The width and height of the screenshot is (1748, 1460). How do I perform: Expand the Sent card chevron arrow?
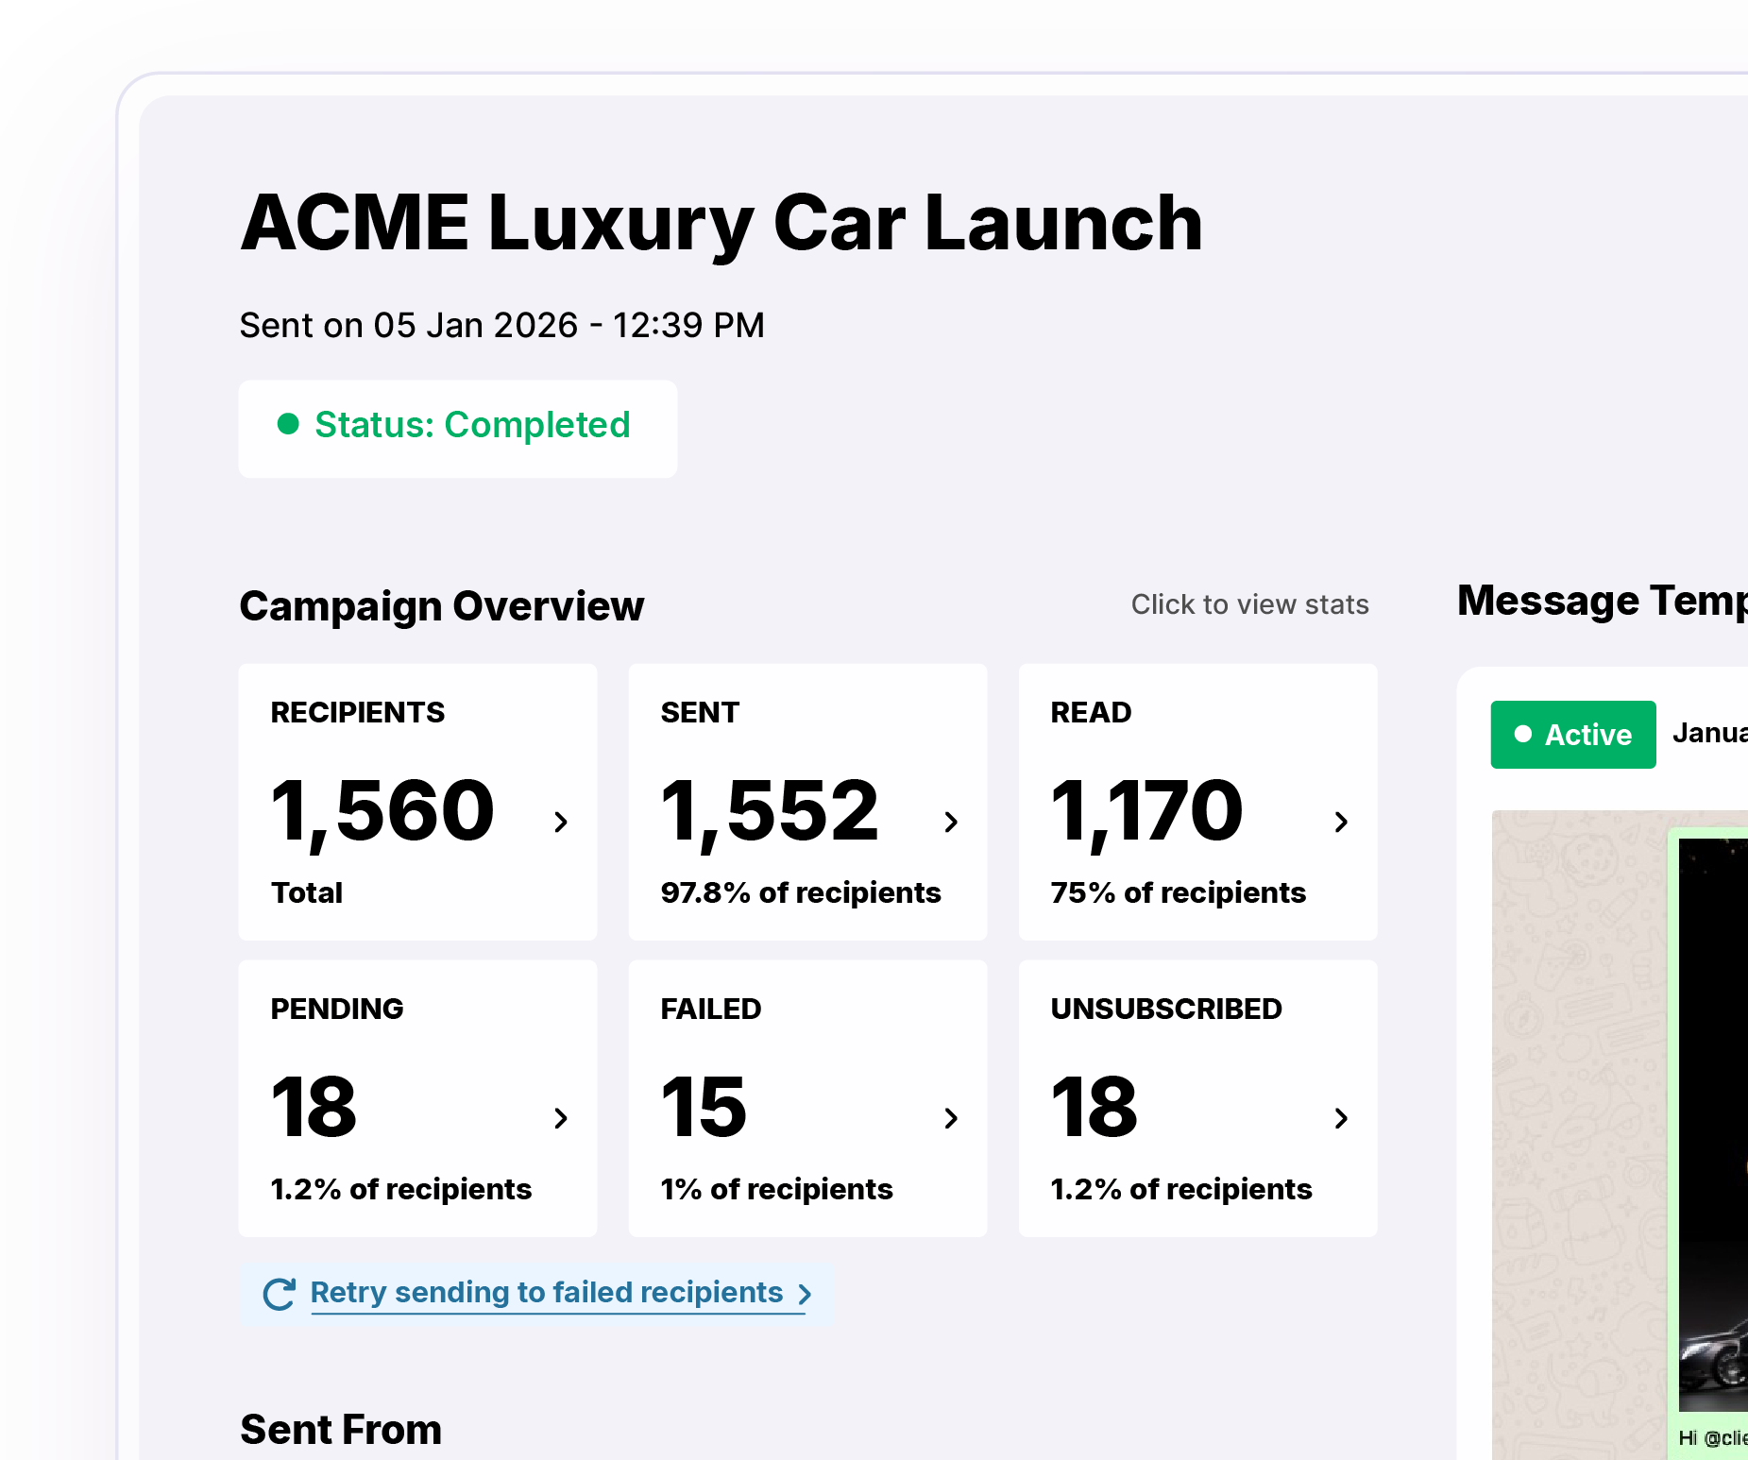point(951,822)
